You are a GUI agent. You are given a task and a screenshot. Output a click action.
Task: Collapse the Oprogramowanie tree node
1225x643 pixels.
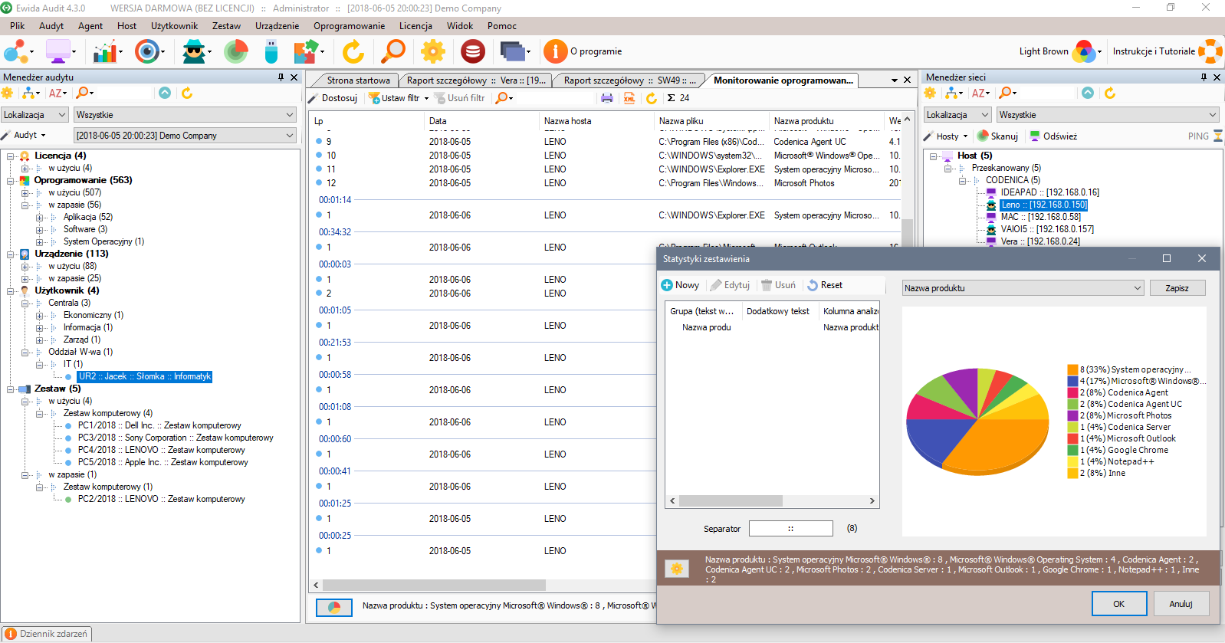(11, 181)
